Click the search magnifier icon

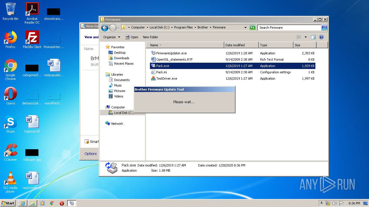tap(324, 28)
